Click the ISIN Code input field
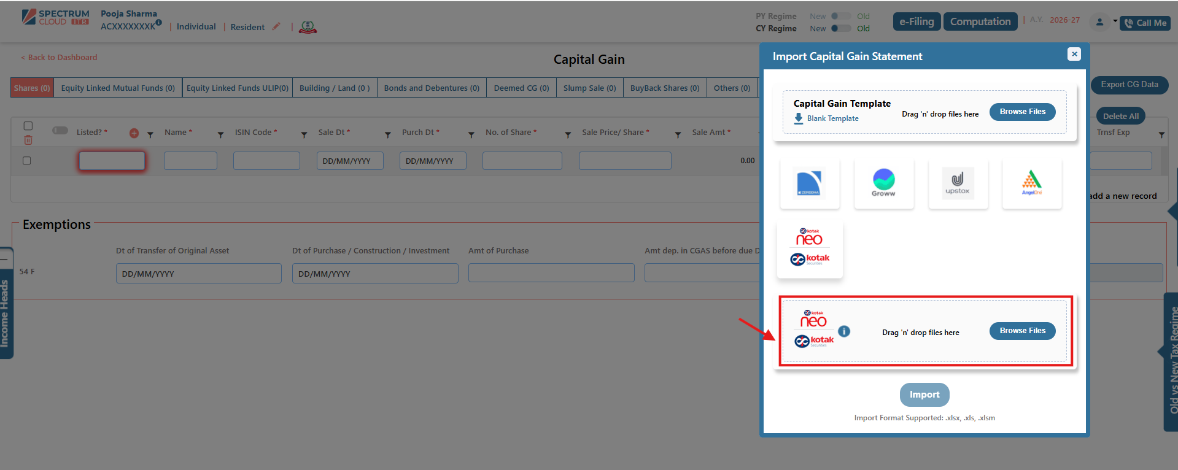The width and height of the screenshot is (1178, 470). coord(266,161)
